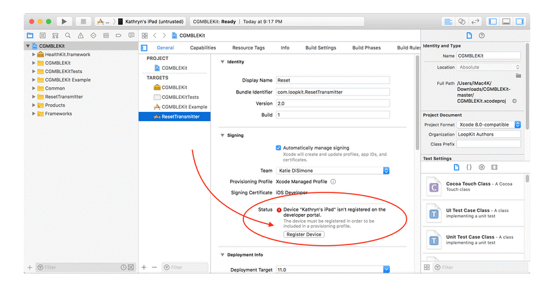Show the code snippet library
Viewport: 554px width, 307px height.
pyautogui.click(x=469, y=167)
